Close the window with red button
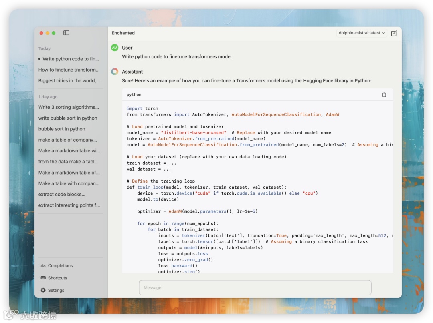 tap(41, 33)
